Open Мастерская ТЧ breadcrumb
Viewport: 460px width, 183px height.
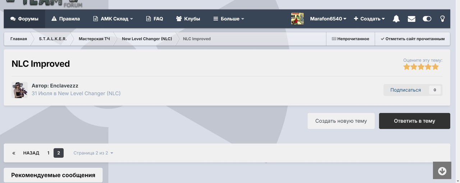coord(94,39)
